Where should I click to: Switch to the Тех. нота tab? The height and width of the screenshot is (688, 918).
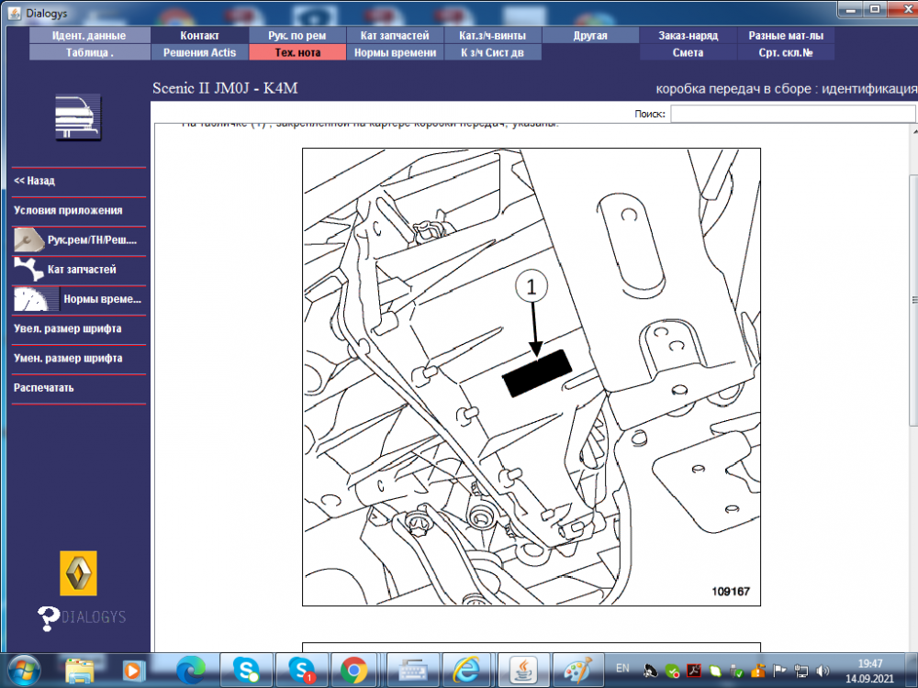point(297,52)
